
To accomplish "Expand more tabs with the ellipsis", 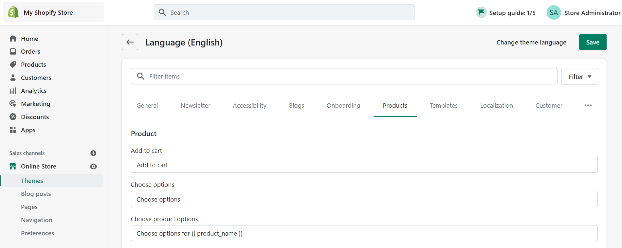I will pyautogui.click(x=588, y=105).
